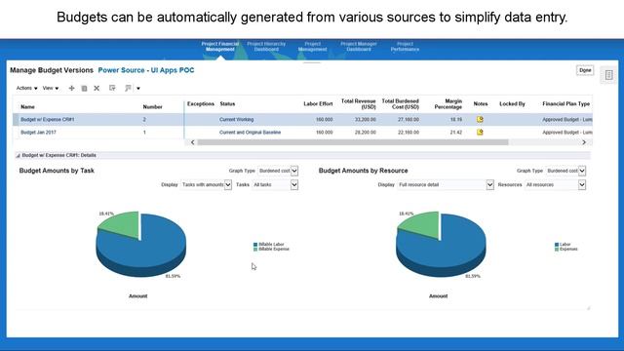624x351 pixels.
Task: Open the Notes icon for Budget w/ Expense CR#1
Action: tap(480, 119)
